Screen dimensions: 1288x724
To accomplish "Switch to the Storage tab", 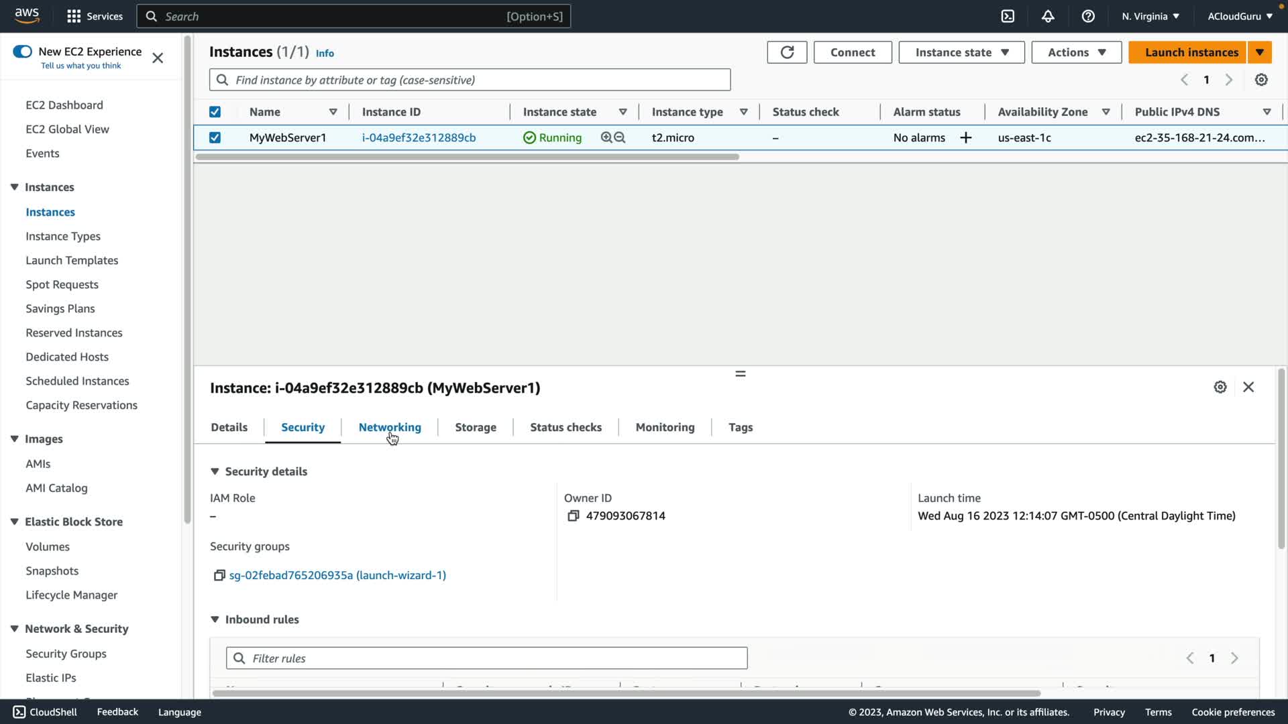I will coord(476,427).
